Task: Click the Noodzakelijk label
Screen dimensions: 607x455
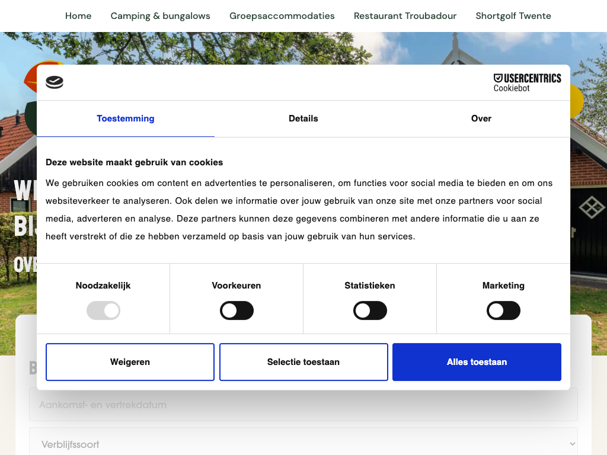Action: coord(103,286)
